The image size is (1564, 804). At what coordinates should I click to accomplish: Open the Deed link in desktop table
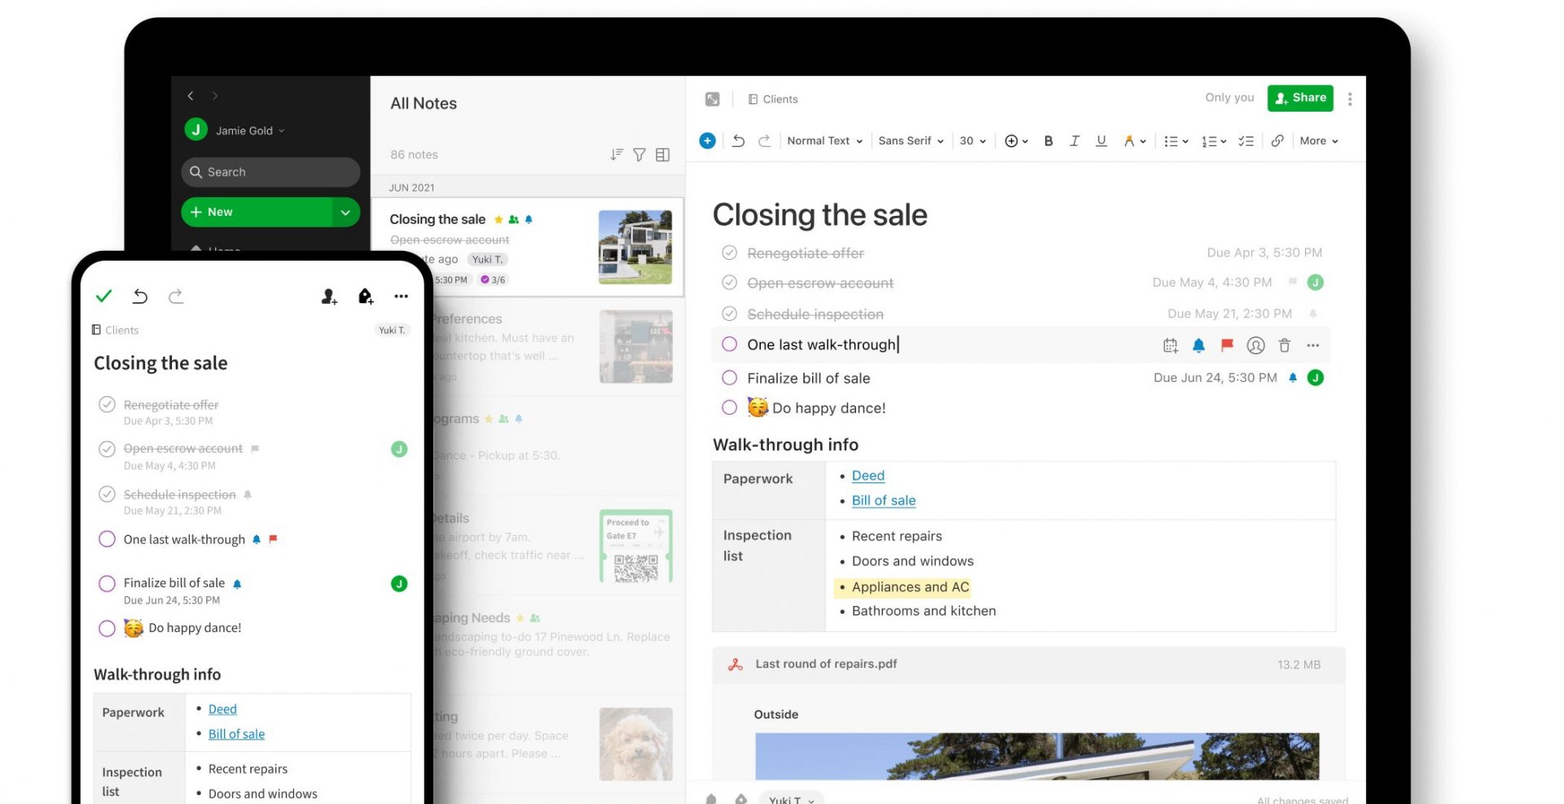point(868,476)
